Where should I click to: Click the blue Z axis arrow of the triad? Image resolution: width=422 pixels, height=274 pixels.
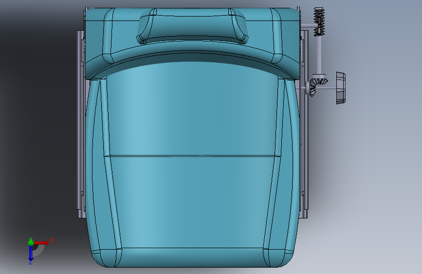[31, 253]
